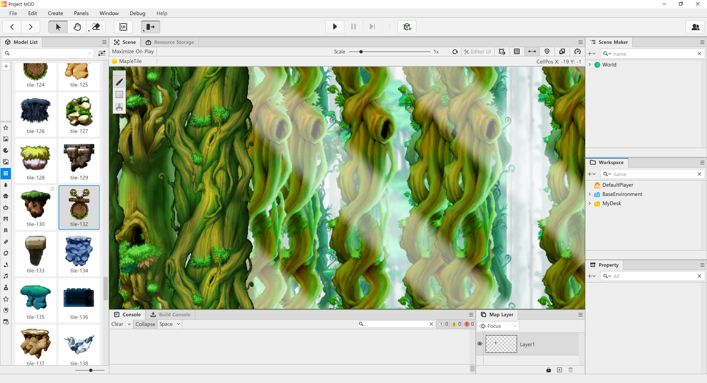The image size is (707, 383).
Task: Open the users icon at top right
Action: coord(696,27)
